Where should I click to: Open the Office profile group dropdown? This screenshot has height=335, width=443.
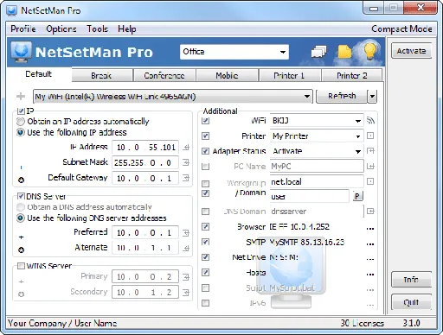coord(234,52)
